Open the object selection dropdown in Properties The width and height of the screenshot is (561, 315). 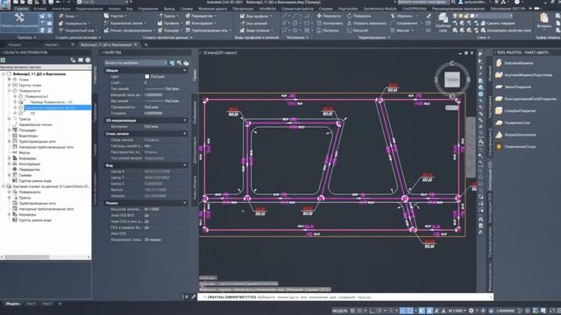point(136,63)
